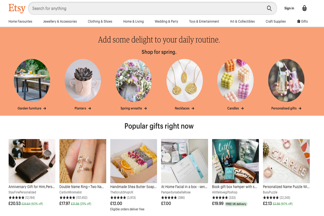Open the Candles text link
The width and height of the screenshot is (324, 216).
coord(235,108)
